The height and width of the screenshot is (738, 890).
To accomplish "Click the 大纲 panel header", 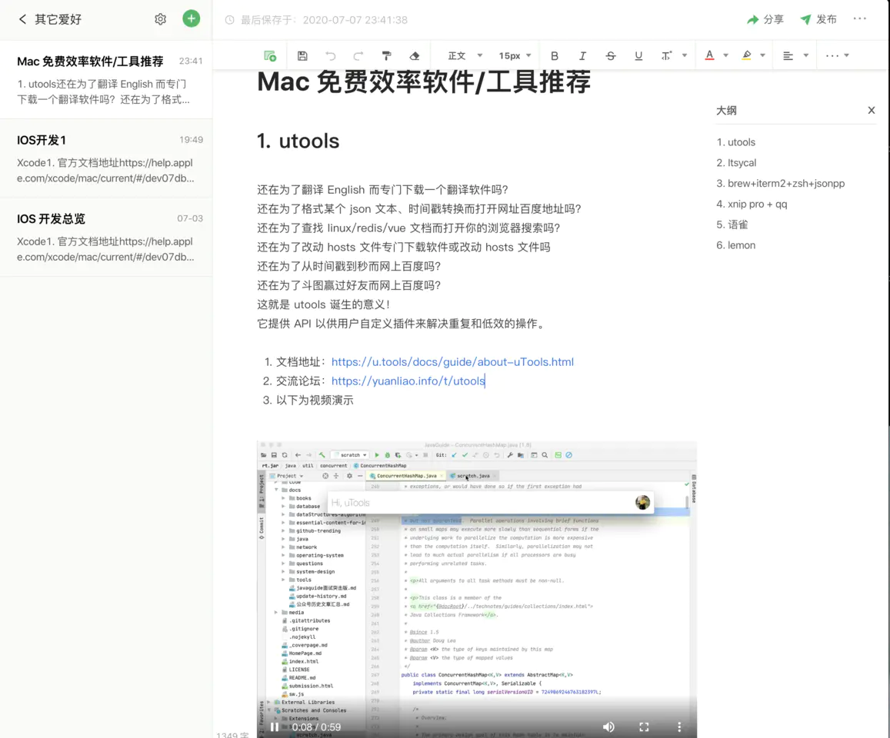I will tap(726, 111).
